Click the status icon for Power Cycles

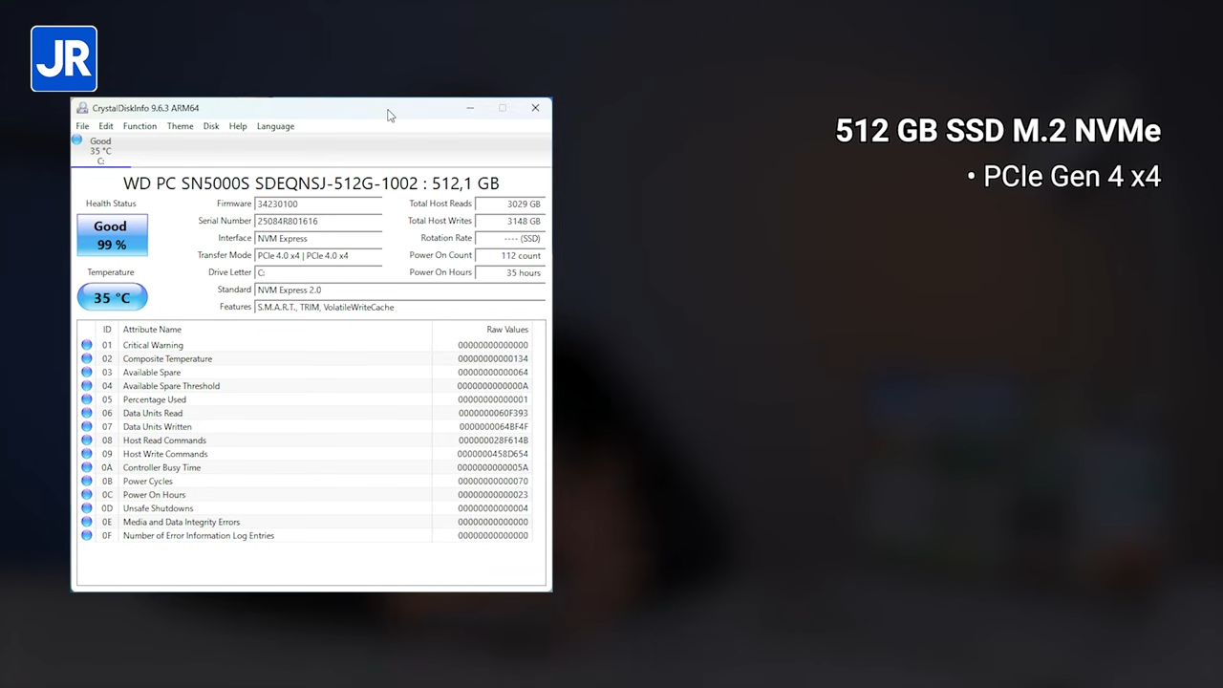coord(87,481)
